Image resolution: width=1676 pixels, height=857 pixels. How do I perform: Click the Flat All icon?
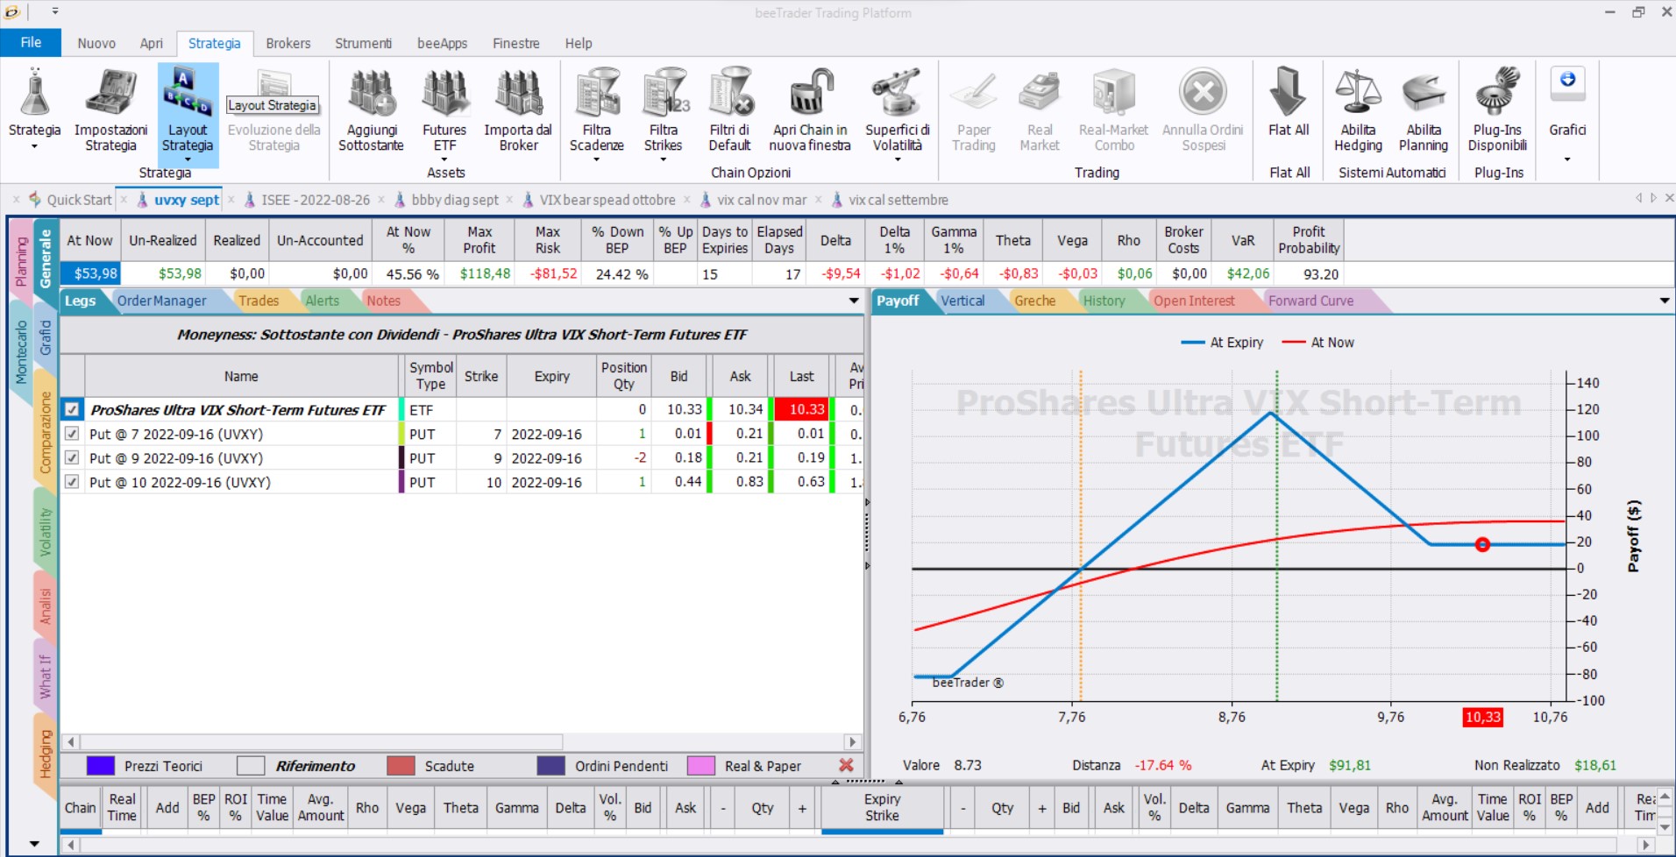click(1289, 92)
